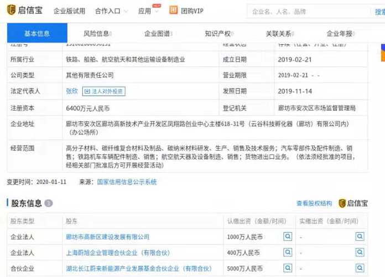Open shareholder 湖北长江蔚来新能源产业发展基金合伙企业
The height and width of the screenshot is (277, 385).
click(x=139, y=268)
